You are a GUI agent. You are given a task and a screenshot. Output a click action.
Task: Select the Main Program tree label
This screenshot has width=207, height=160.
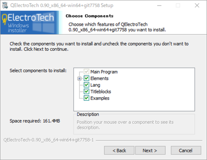click(x=104, y=72)
